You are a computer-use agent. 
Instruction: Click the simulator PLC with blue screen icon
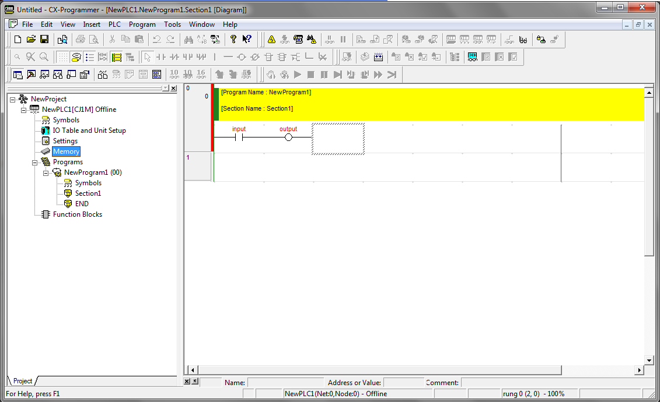pyautogui.click(x=298, y=40)
